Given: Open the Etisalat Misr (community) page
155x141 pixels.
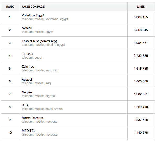Looking at the screenshot, I should [39, 41].
